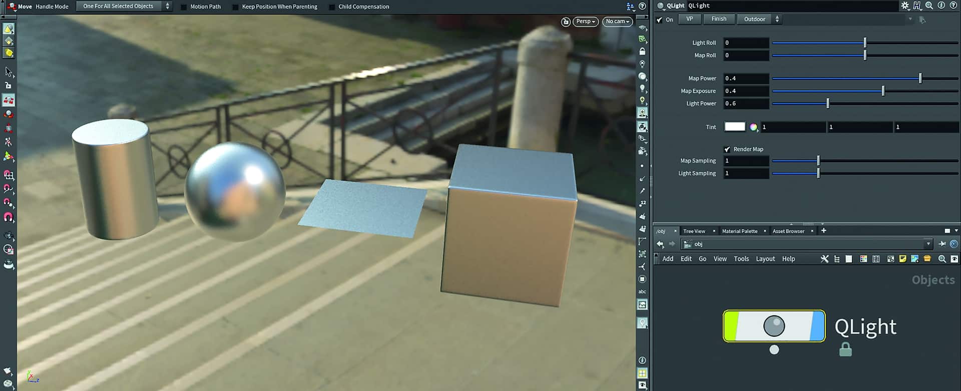The height and width of the screenshot is (391, 961).
Task: Click the lock icon in viewport right toolbar
Action: [642, 51]
